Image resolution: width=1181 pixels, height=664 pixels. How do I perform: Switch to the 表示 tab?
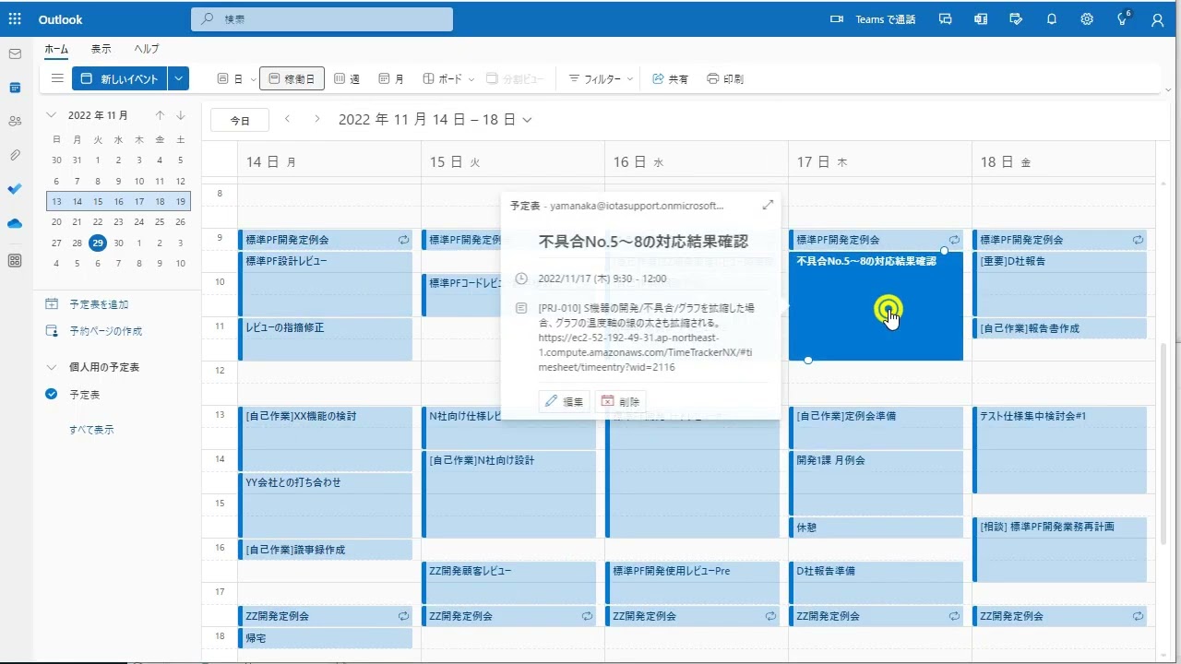click(x=101, y=49)
